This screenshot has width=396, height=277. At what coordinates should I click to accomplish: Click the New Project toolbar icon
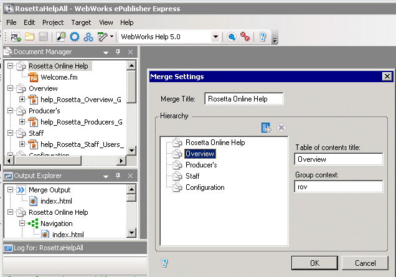click(15, 37)
